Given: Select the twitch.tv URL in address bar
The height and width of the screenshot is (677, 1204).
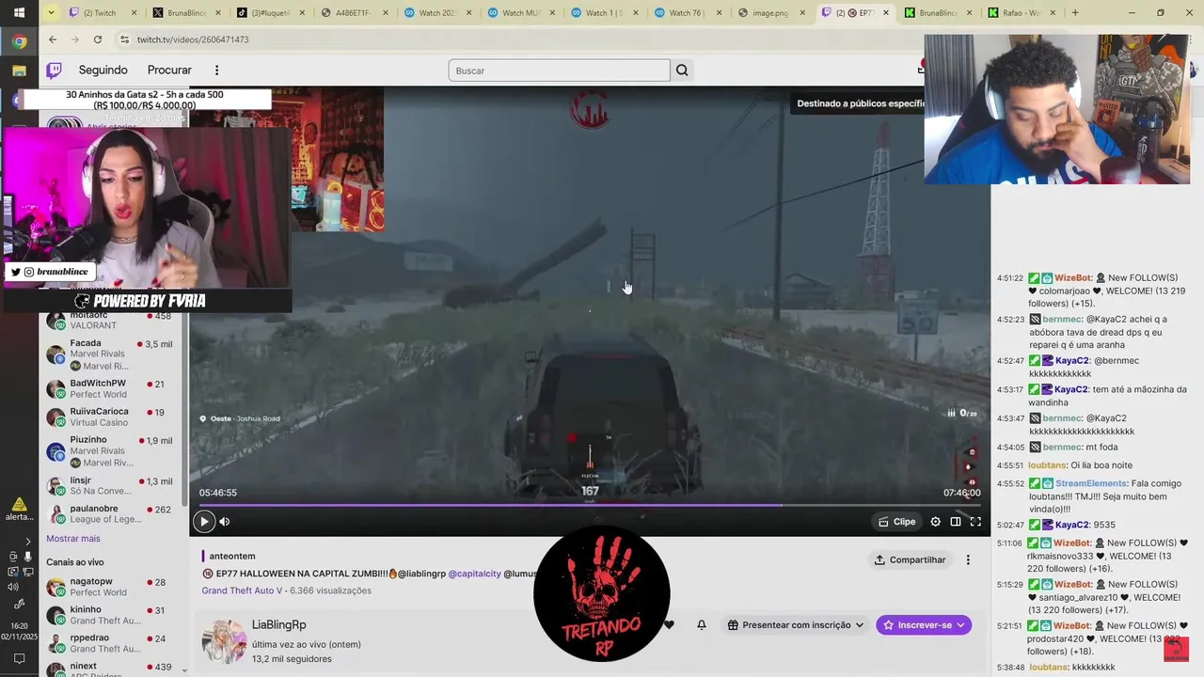Looking at the screenshot, I should [193, 39].
